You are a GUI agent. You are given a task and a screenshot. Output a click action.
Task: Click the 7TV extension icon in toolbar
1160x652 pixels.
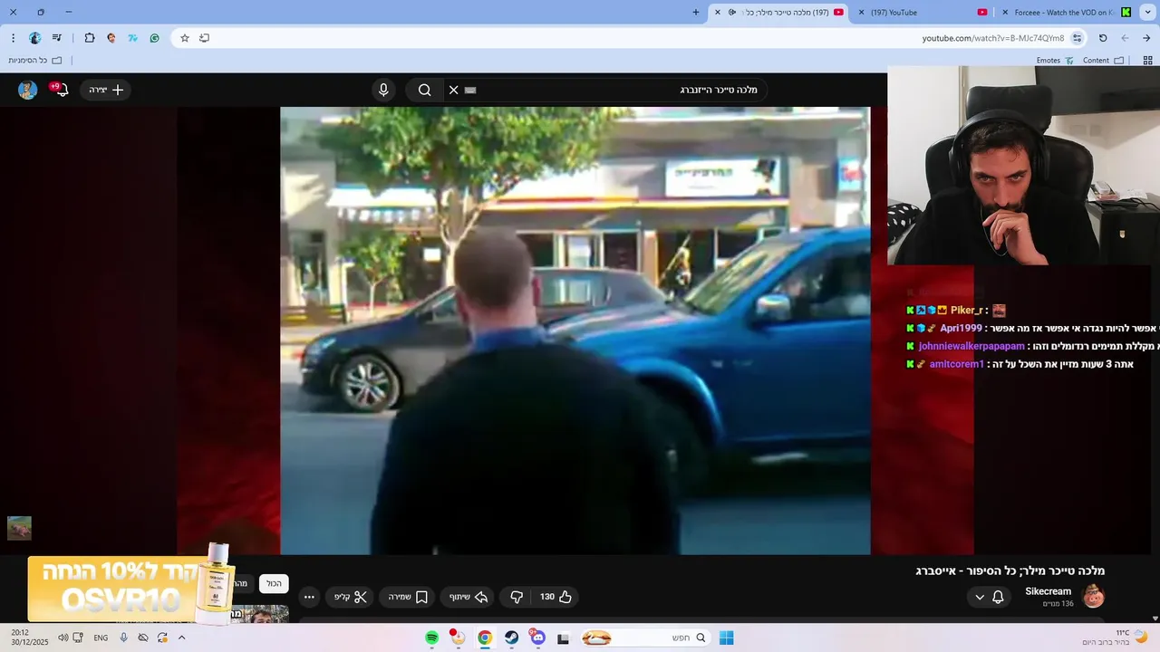pyautogui.click(x=132, y=38)
